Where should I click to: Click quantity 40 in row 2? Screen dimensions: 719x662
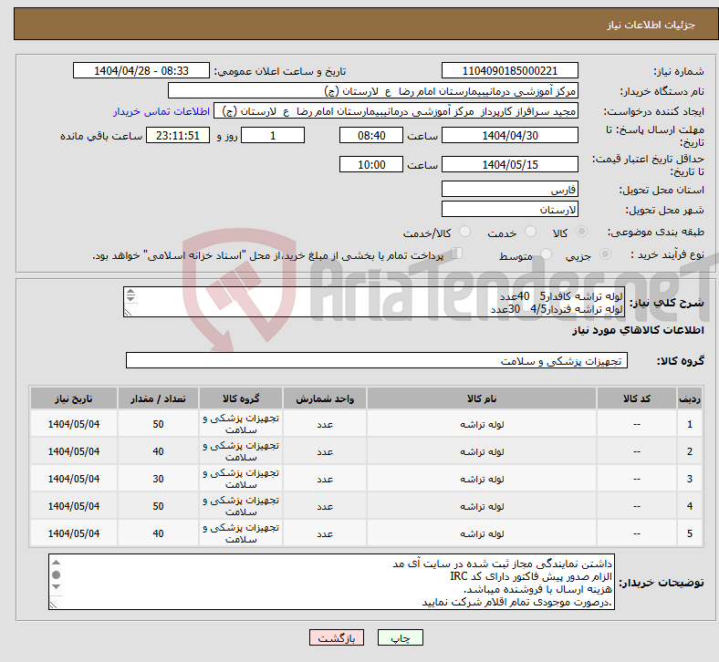pos(158,451)
